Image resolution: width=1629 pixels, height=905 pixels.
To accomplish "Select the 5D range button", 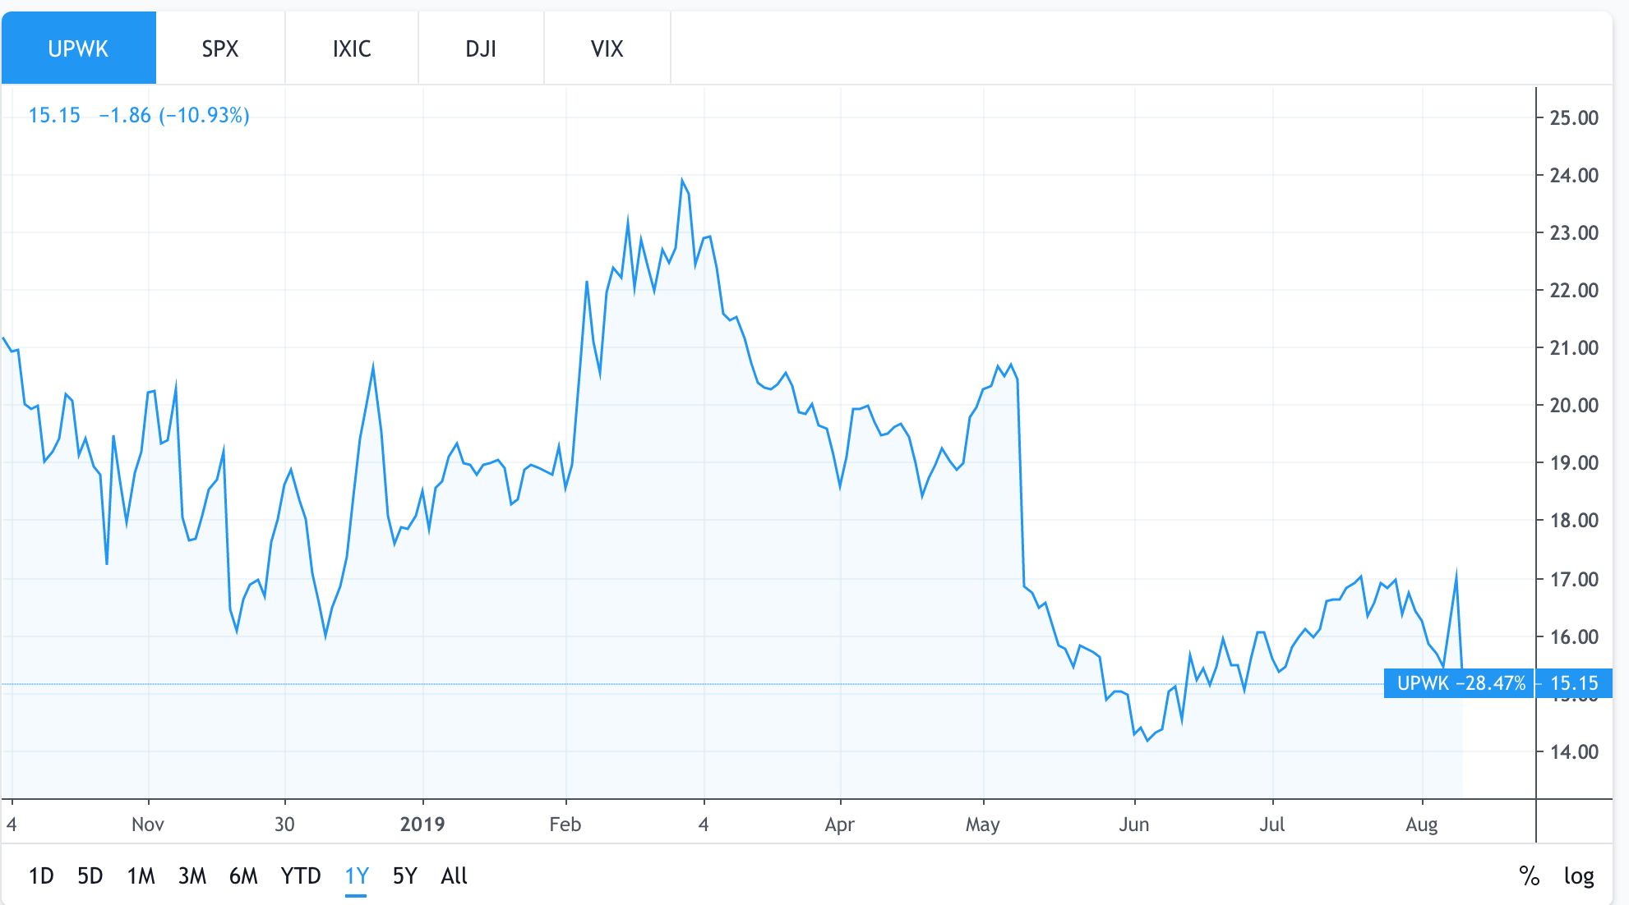I will coord(90,875).
